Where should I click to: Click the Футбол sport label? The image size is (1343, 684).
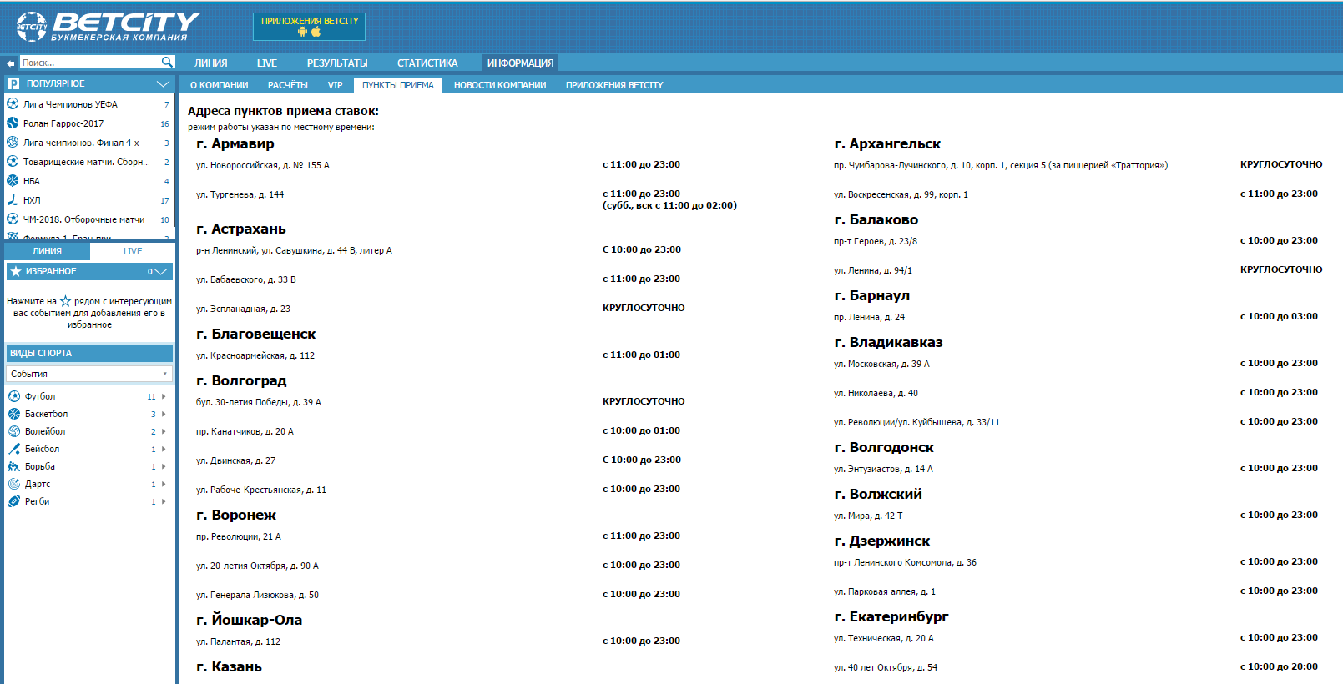click(40, 396)
